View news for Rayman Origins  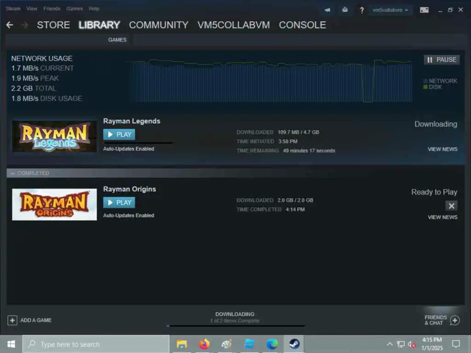pyautogui.click(x=442, y=217)
